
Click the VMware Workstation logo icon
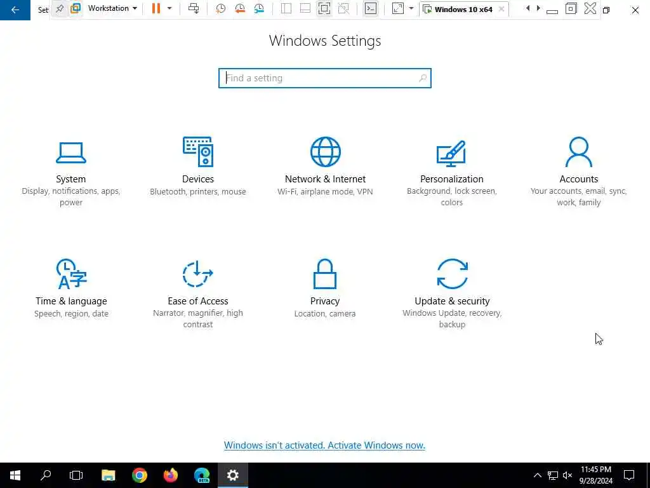tap(76, 8)
